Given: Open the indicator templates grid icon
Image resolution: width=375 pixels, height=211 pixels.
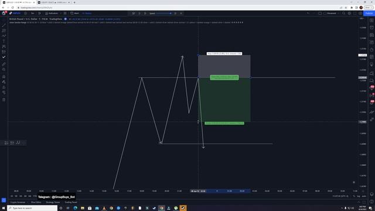Looking at the screenshot, I should 65,13.
